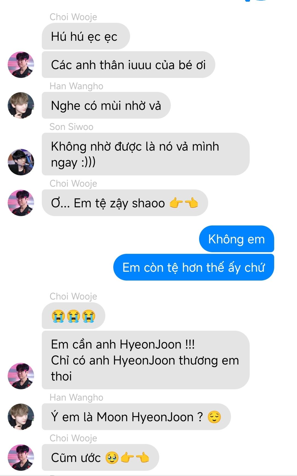
Task: Select the three crying emoji message
Action: point(73,316)
